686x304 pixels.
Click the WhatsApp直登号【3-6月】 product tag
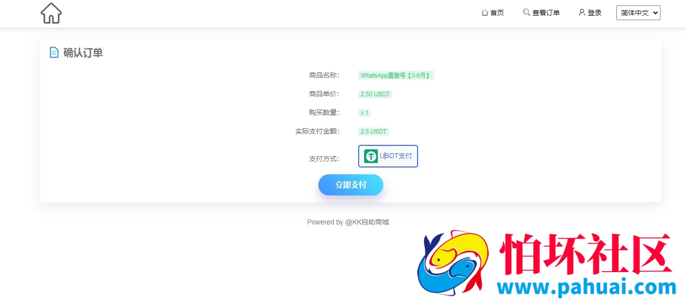pos(396,76)
